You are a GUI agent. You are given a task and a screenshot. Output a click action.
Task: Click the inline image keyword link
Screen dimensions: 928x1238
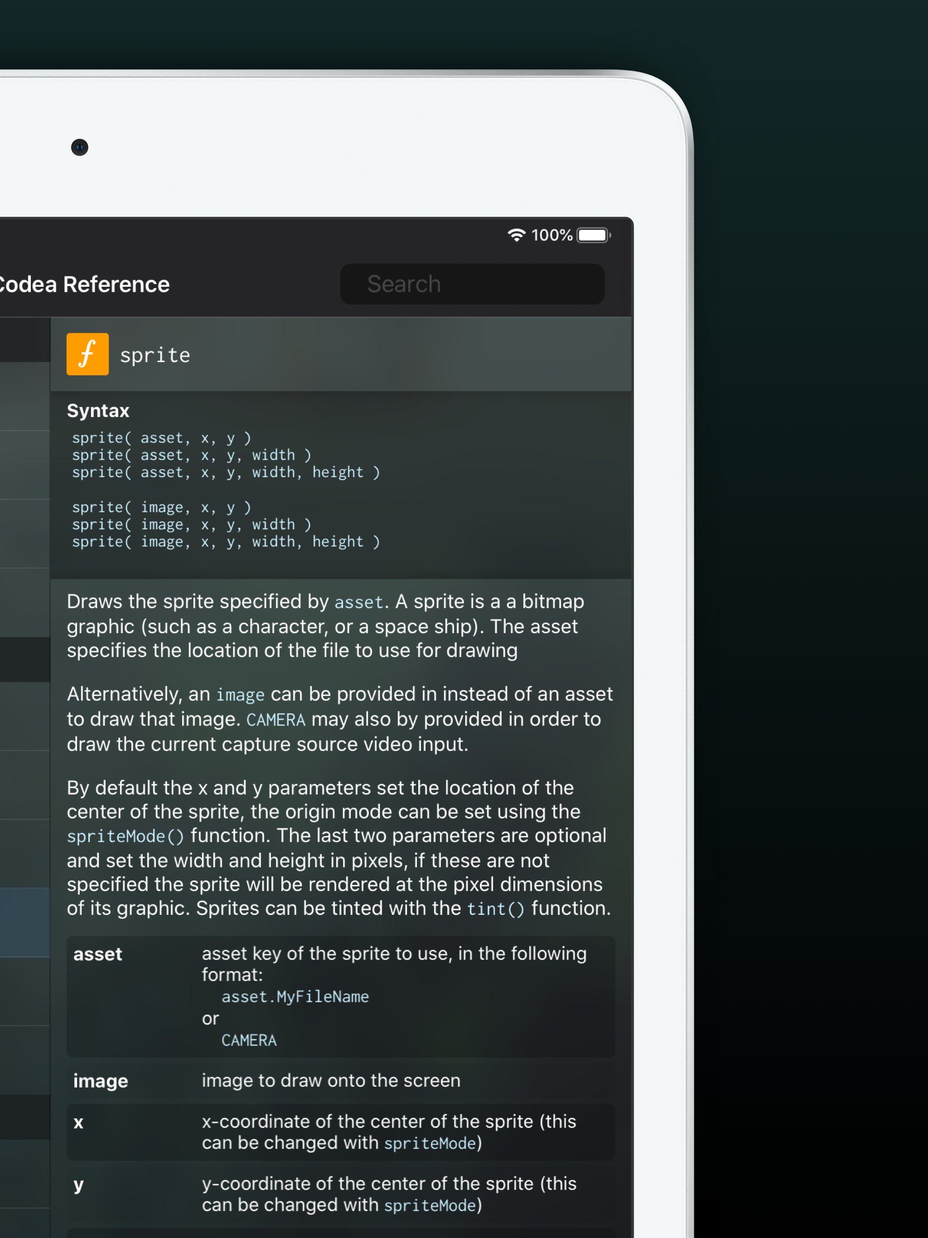[x=240, y=695]
